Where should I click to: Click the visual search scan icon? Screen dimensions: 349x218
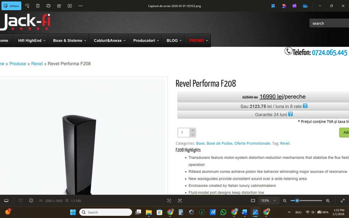169,201
